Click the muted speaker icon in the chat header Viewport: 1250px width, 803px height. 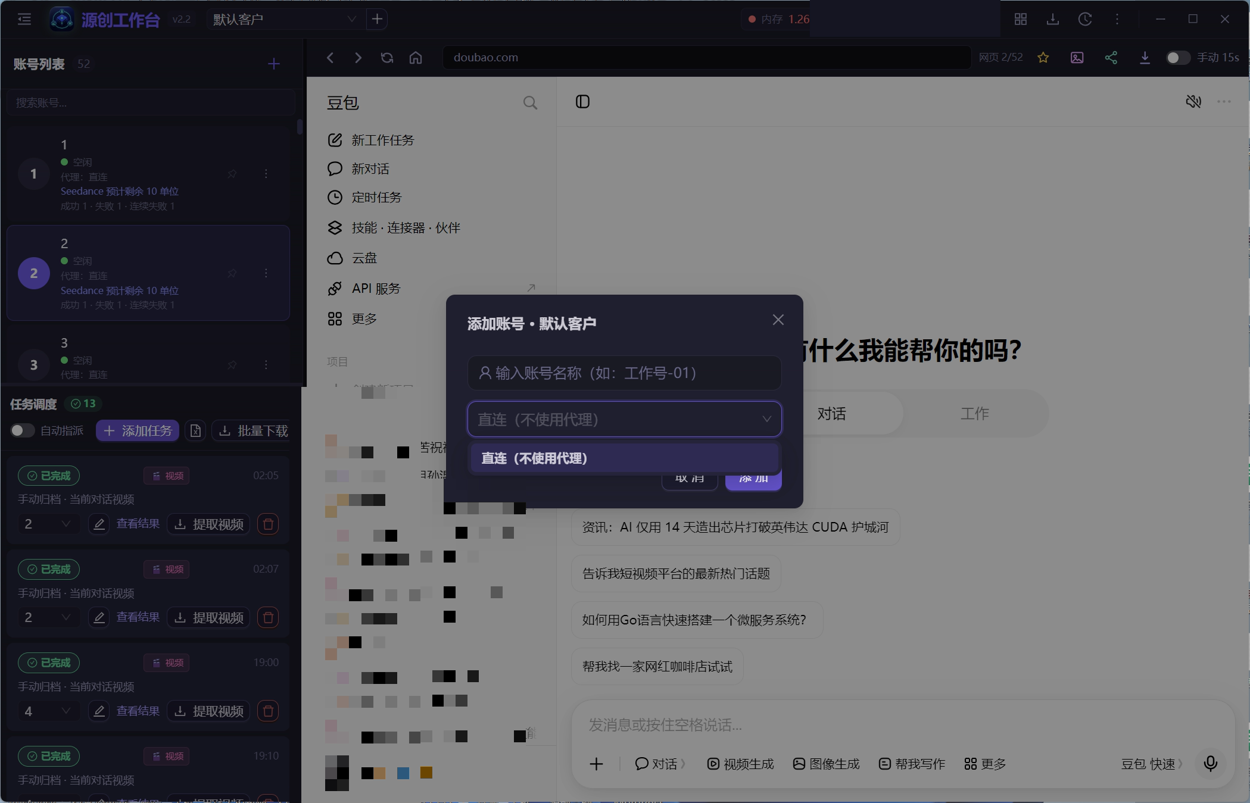pyautogui.click(x=1193, y=102)
